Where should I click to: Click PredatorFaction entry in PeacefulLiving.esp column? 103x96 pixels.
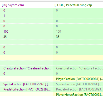coord(78,89)
